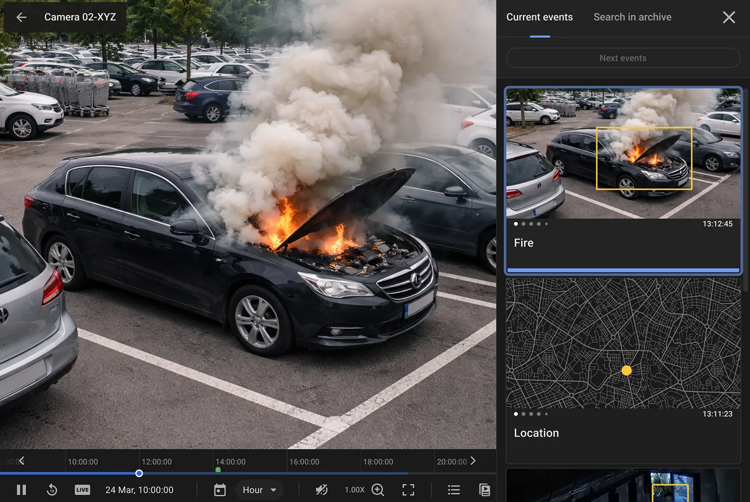Switch to the Current events tab

[x=539, y=17]
